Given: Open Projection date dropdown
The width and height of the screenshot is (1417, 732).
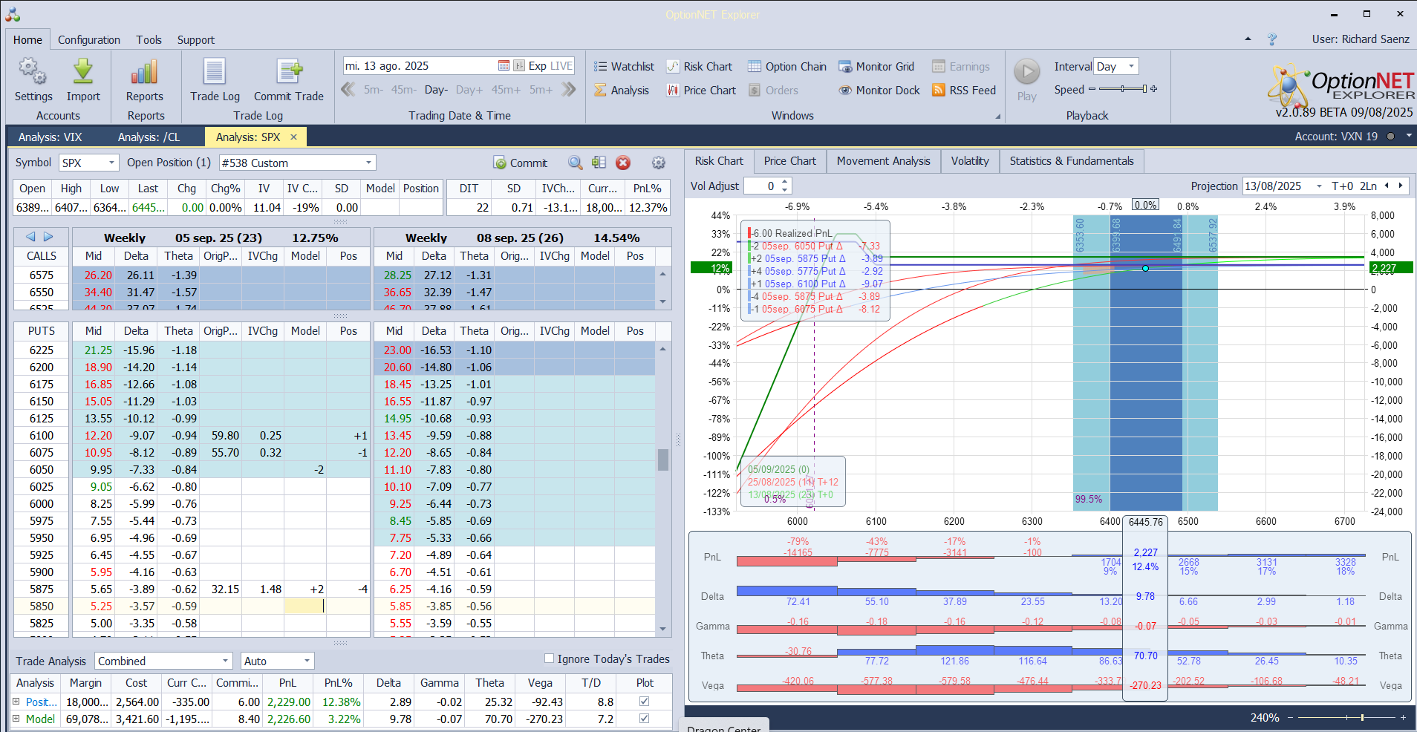Looking at the screenshot, I should coord(1319,186).
